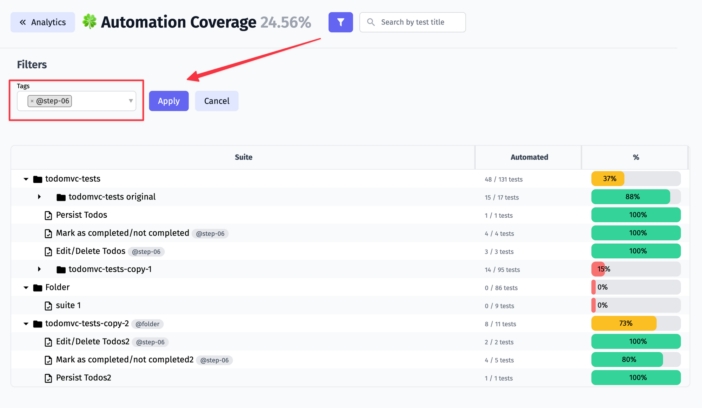Image resolution: width=702 pixels, height=408 pixels.
Task: Click the Edit/Delete Todos suite file icon
Action: pos(48,252)
